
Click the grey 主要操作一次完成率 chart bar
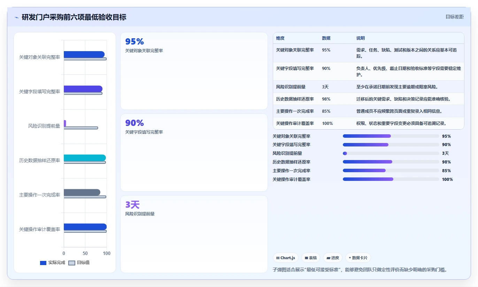pyautogui.click(x=82, y=192)
